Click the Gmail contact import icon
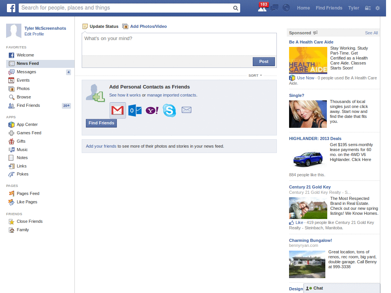 coord(118,110)
